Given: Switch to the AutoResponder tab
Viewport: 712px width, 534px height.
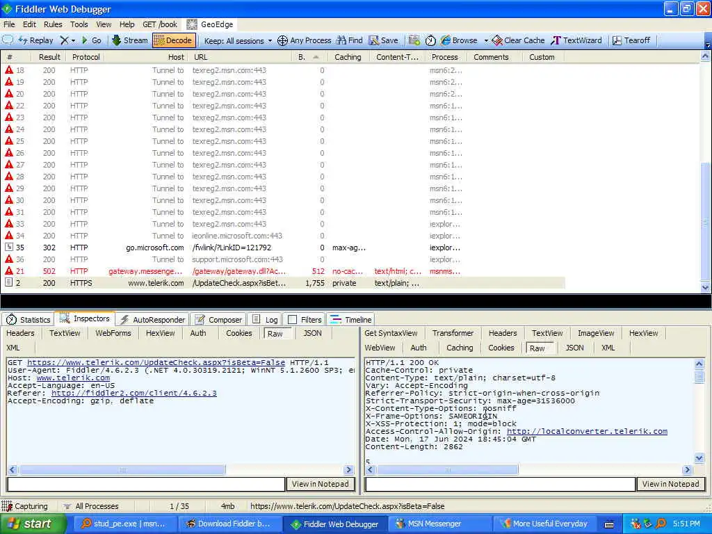Looking at the screenshot, I should pyautogui.click(x=152, y=320).
